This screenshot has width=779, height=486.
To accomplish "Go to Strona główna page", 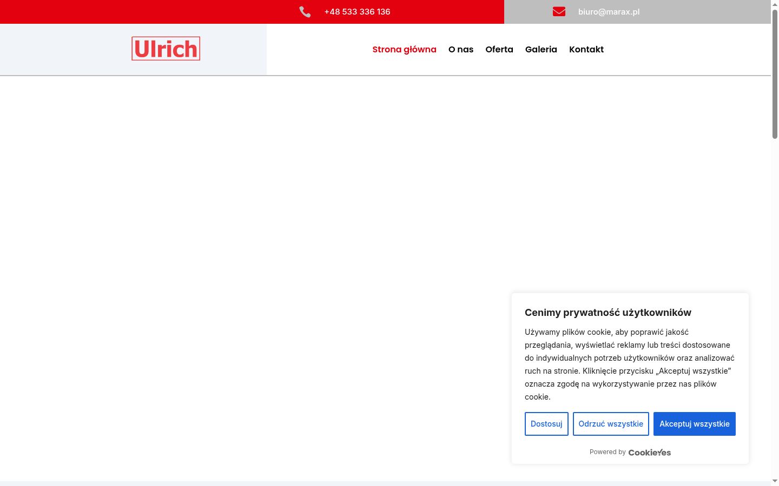I will (x=404, y=49).
